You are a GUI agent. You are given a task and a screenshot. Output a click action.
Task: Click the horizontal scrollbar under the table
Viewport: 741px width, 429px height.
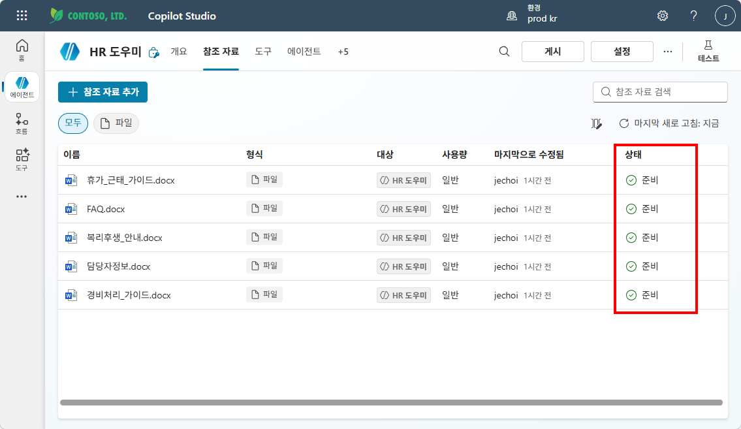[x=391, y=402]
